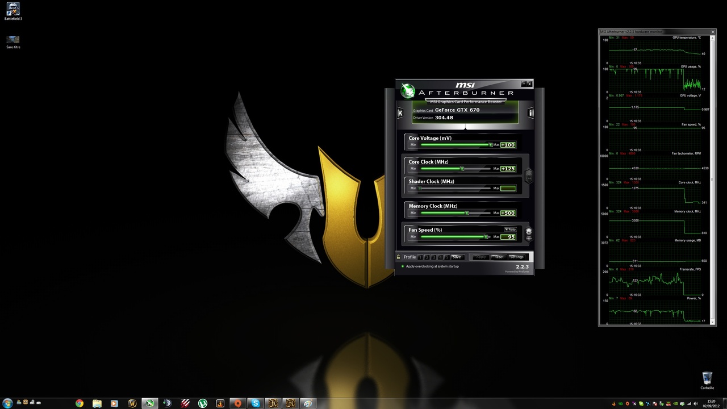Image resolution: width=727 pixels, height=409 pixels.
Task: Open Afterburner Settings
Action: point(517,257)
